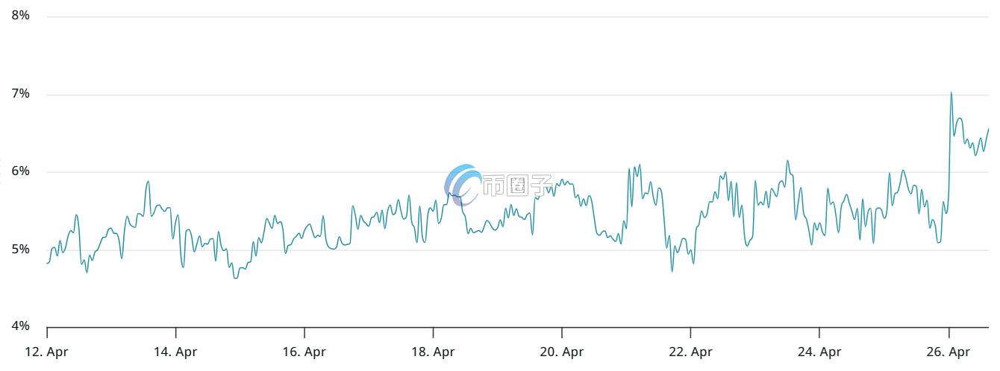Viewport: 1000px width, 371px height.
Task: Click the 16. Apr axis label
Action: tap(304, 352)
